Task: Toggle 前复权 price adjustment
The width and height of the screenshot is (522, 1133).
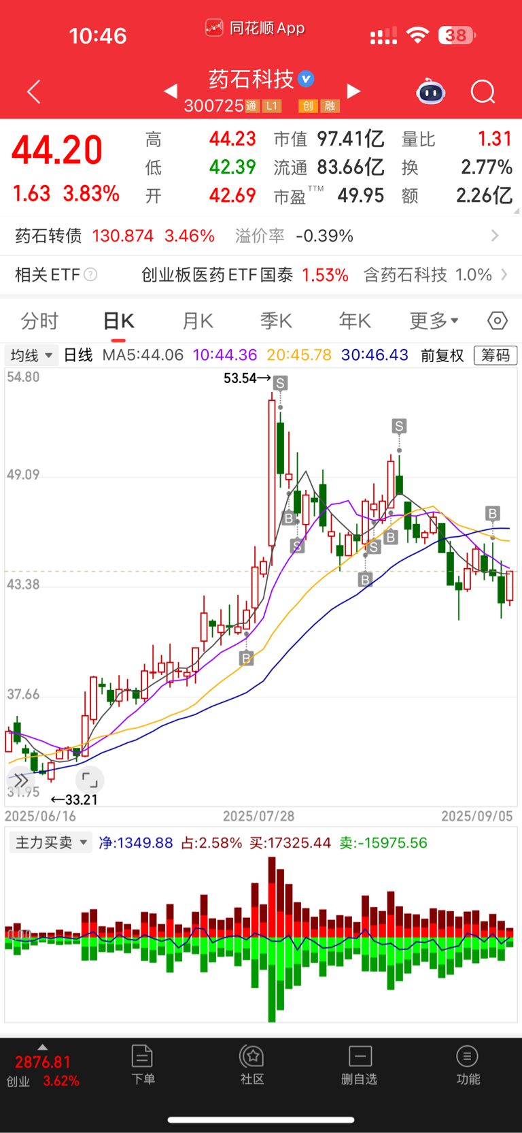Action: click(x=442, y=355)
